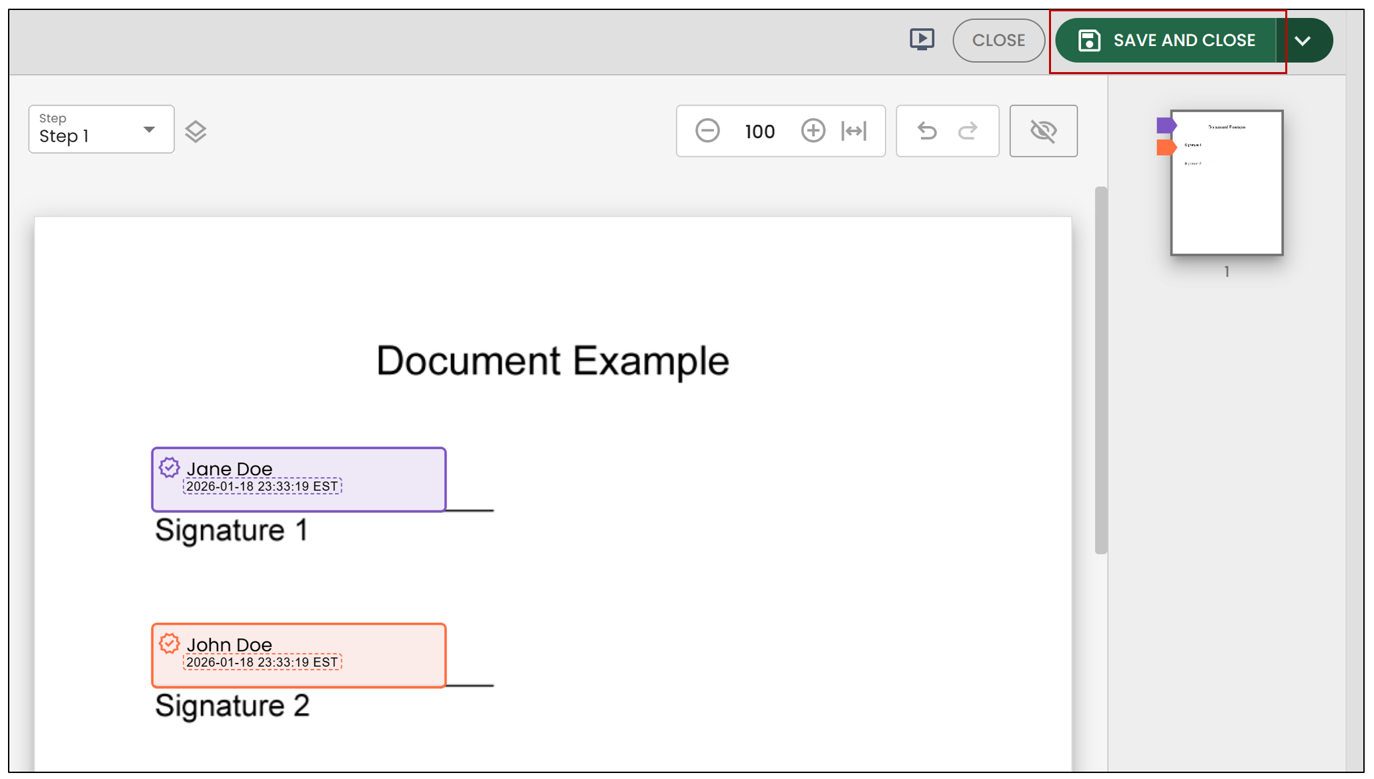Select the John Doe signature field
The width and height of the screenshot is (1374, 779).
tap(299, 656)
